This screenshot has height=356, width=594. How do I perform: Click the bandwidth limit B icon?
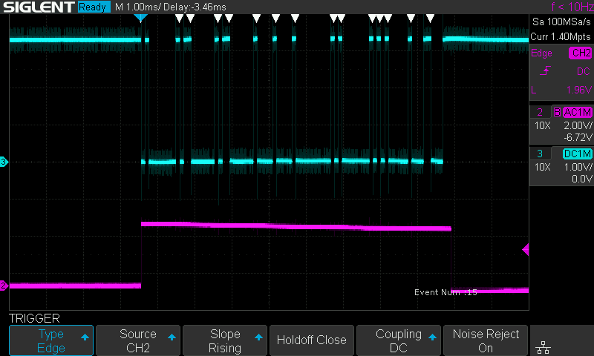click(557, 112)
